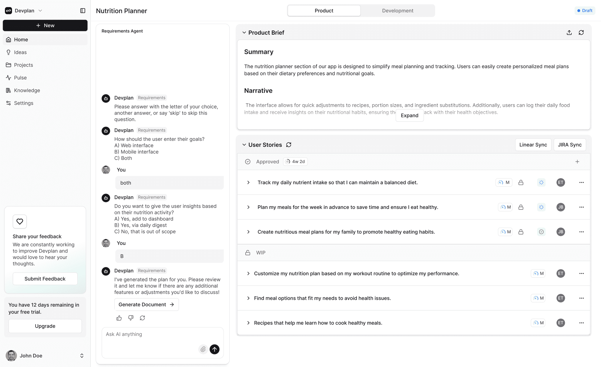
Task: Click the Product Brief export icon
Action: click(569, 33)
